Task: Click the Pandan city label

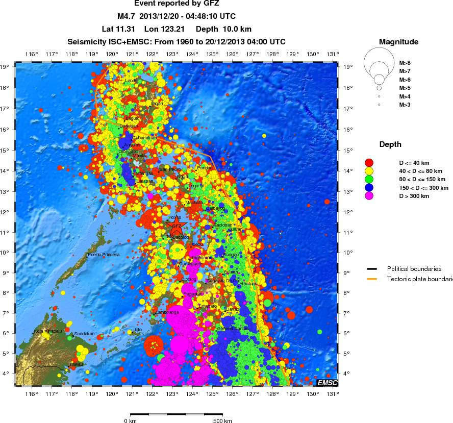Action: pyautogui.click(x=205, y=168)
